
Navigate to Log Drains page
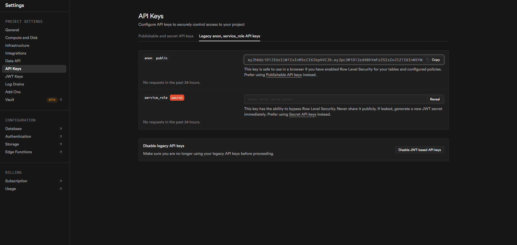[x=15, y=84]
